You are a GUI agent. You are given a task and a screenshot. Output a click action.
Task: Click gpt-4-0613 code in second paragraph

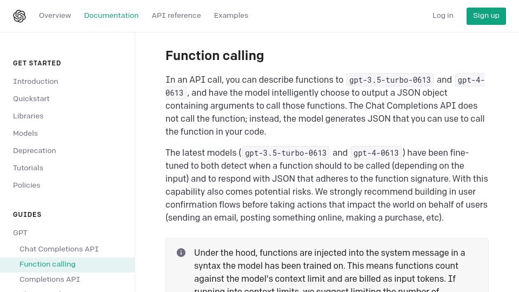tap(376, 153)
